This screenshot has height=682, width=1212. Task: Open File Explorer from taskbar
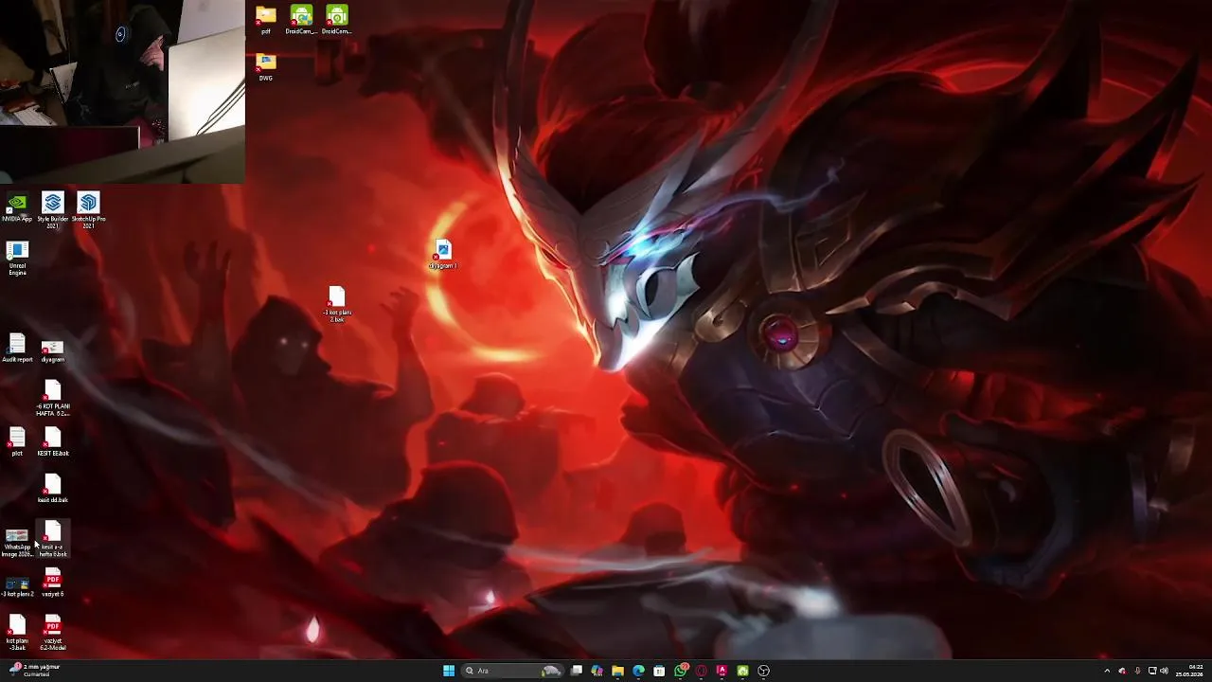[x=617, y=671]
